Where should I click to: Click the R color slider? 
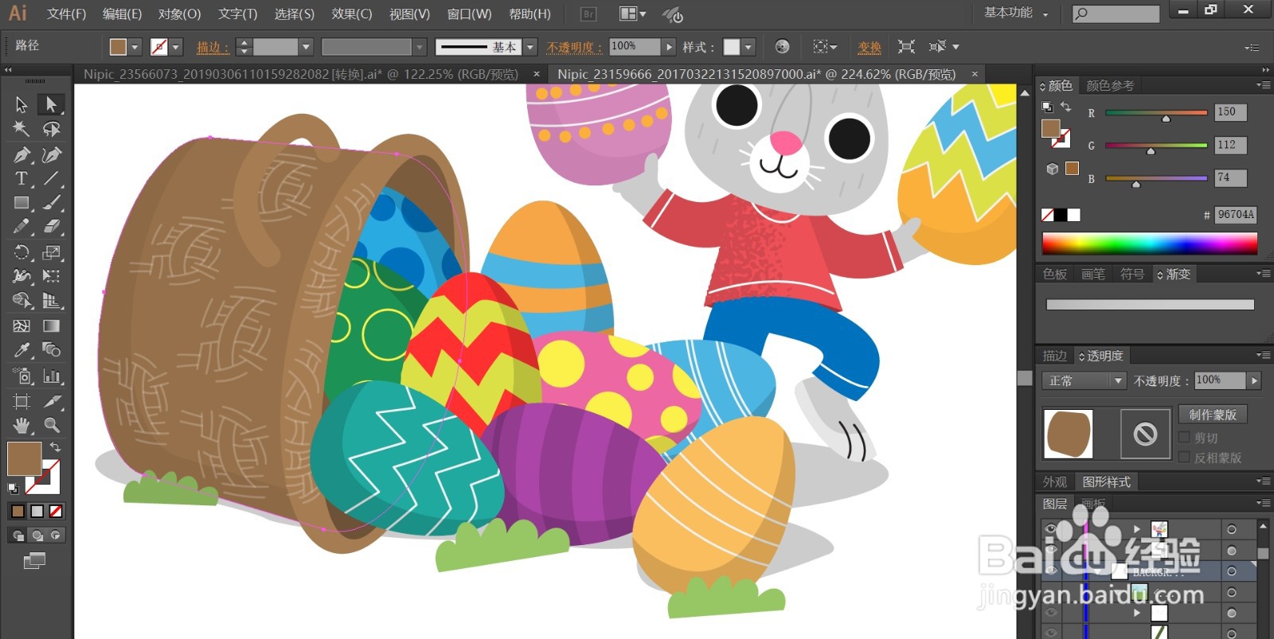1156,113
